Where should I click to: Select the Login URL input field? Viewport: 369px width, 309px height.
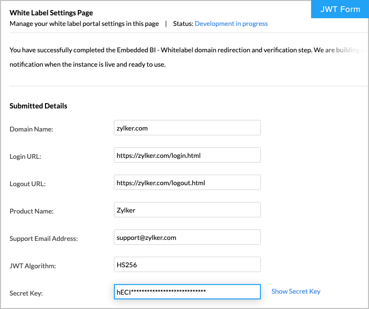click(x=187, y=155)
